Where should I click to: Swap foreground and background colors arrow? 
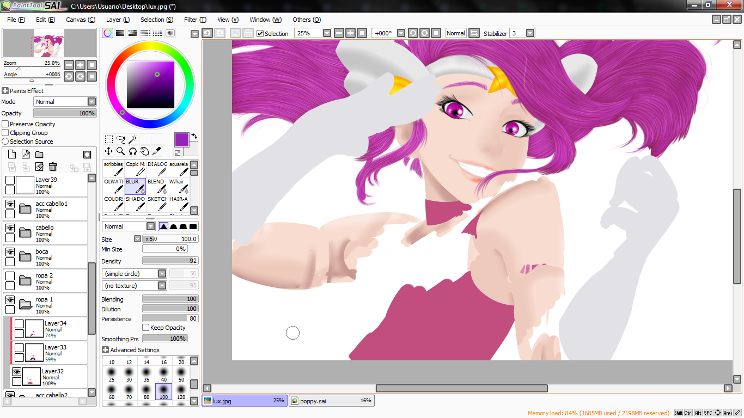click(x=194, y=136)
